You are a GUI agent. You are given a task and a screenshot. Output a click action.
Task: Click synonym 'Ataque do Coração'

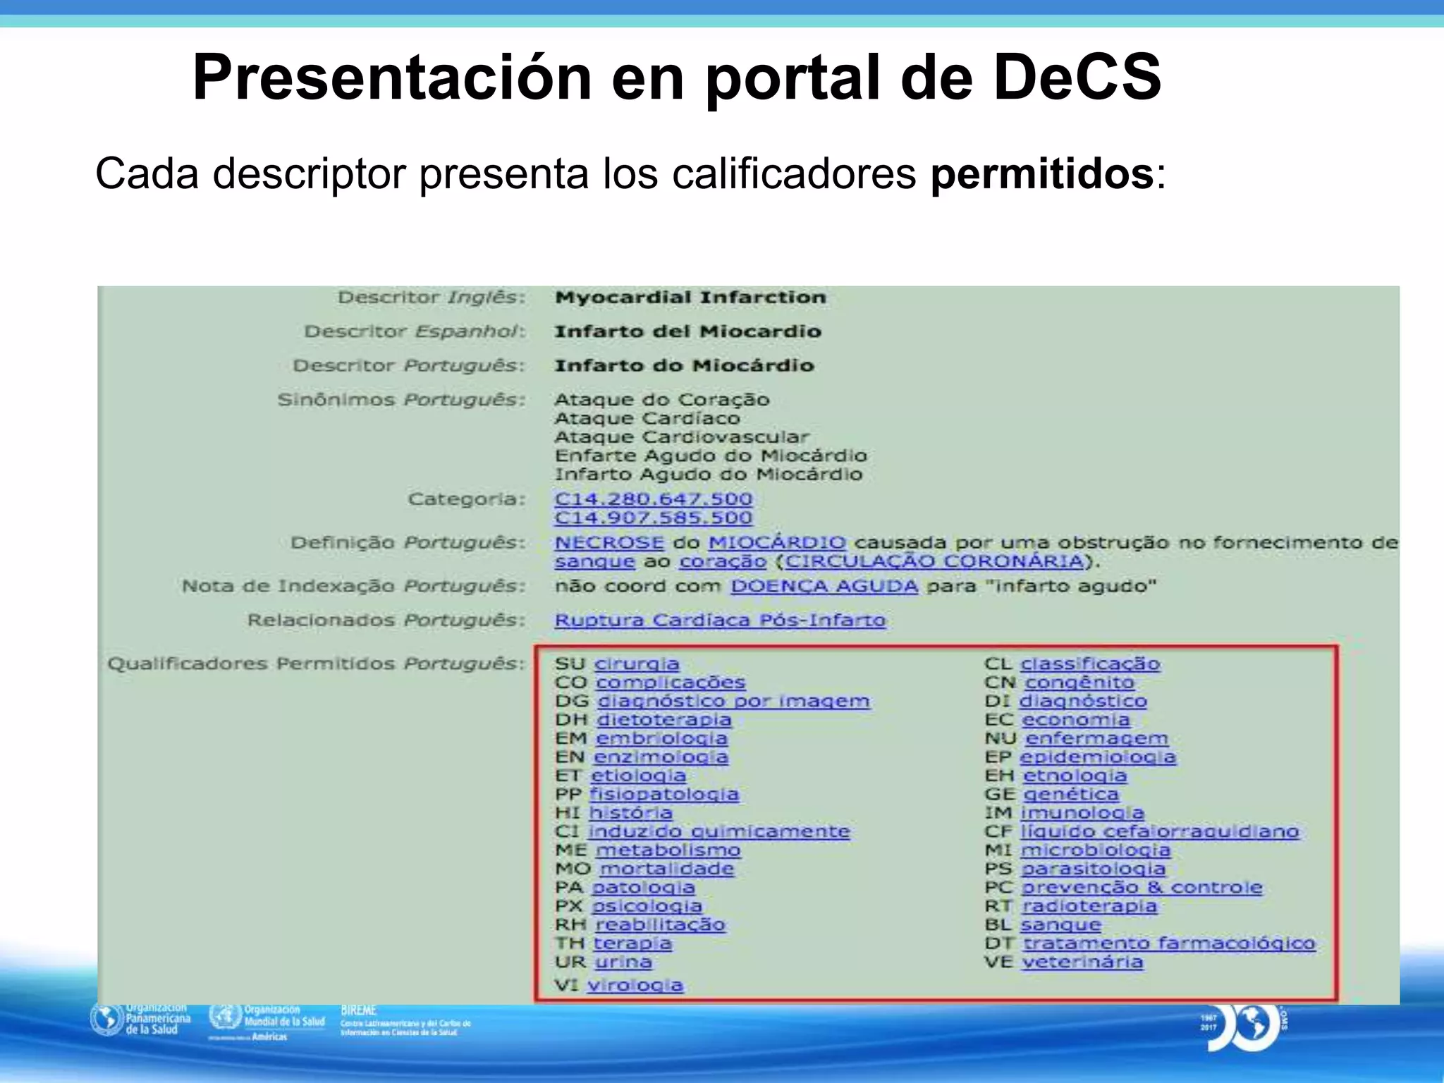point(662,400)
